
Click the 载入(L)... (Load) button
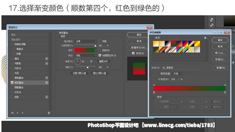pyautogui.click(x=220, y=53)
